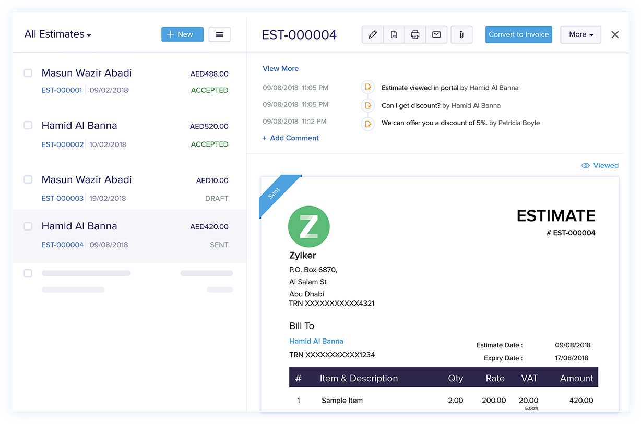Click ACCEPTED status of EST-000001

(210, 90)
